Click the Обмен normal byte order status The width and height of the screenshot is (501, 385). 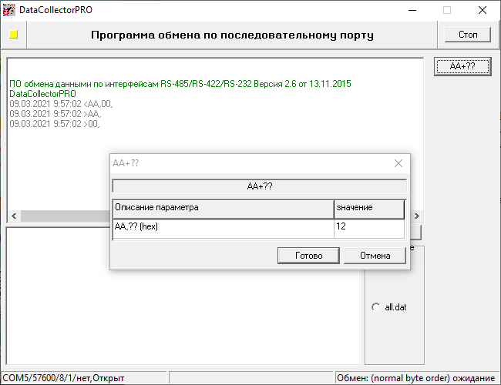coord(416,378)
